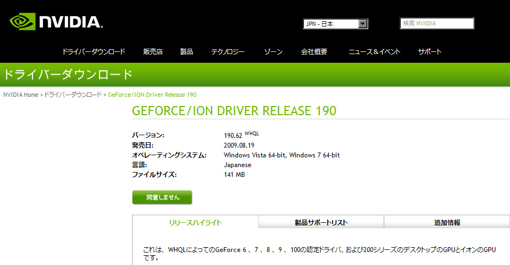
Task: Open the 会社概要 menu item
Action: (314, 52)
